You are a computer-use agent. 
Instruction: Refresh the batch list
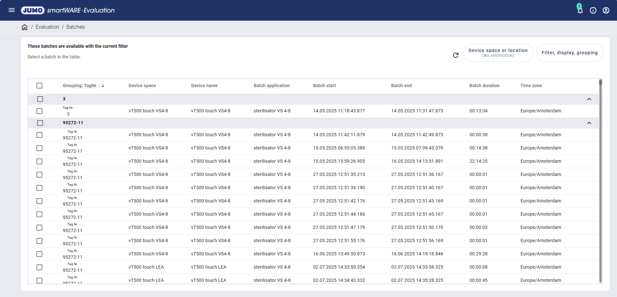[x=455, y=55]
